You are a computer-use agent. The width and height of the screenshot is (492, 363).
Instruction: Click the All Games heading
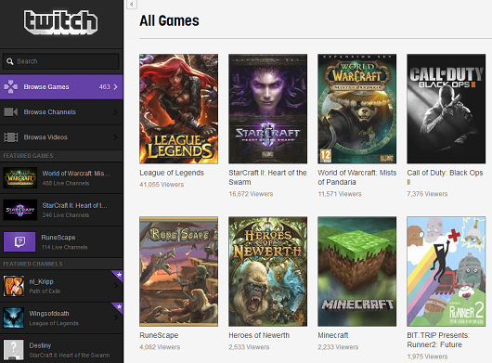click(169, 20)
